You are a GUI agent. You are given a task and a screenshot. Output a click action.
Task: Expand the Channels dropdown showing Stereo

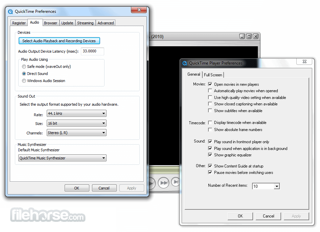tap(76, 133)
